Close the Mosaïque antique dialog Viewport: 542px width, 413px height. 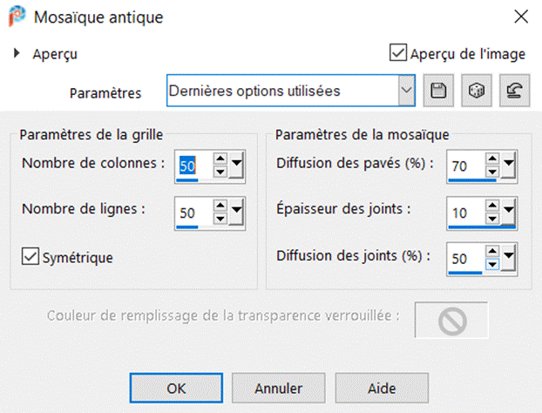pos(520,16)
